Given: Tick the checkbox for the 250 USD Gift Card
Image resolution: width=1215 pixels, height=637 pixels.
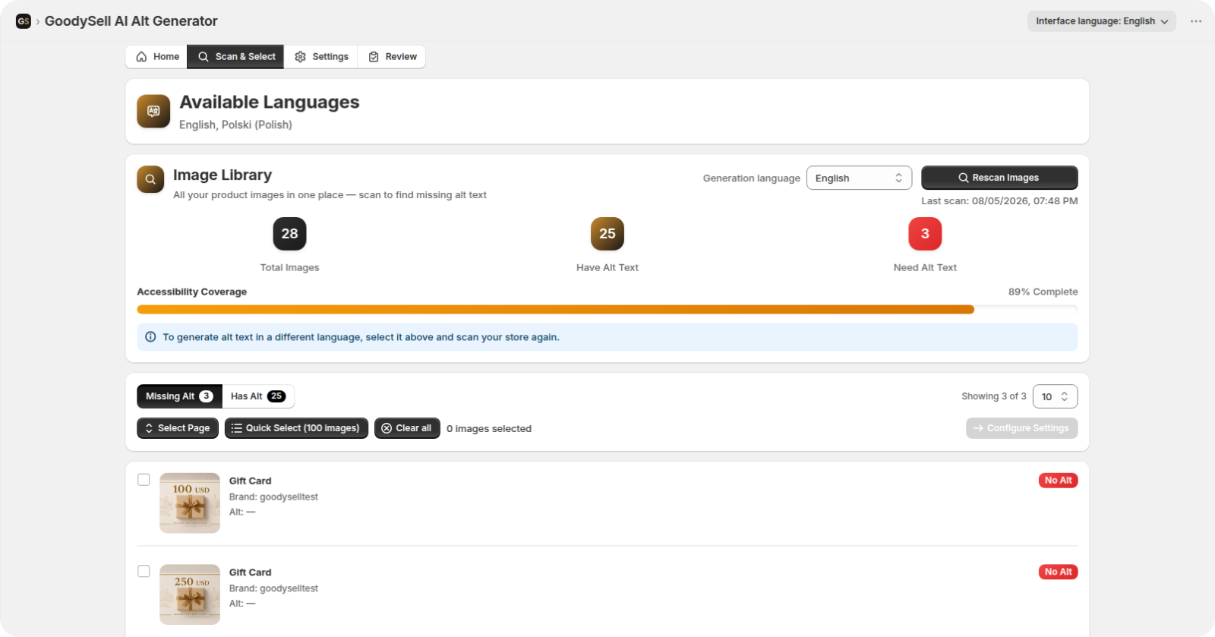Looking at the screenshot, I should pyautogui.click(x=144, y=571).
